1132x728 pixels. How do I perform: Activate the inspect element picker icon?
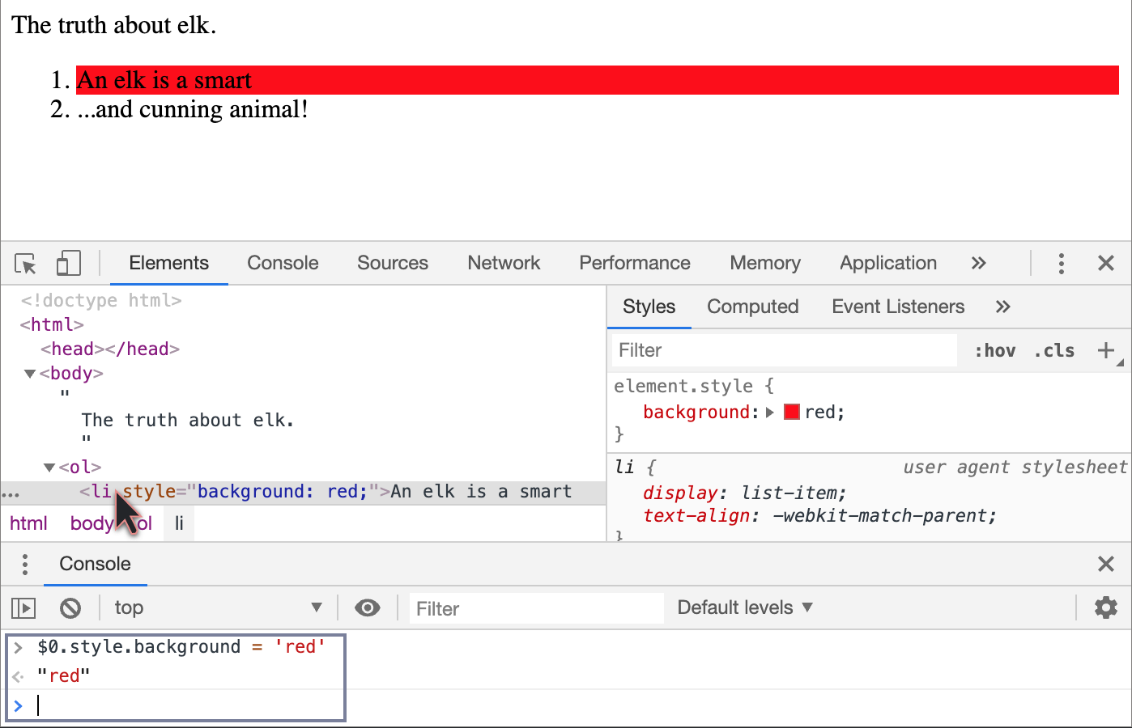coord(25,264)
